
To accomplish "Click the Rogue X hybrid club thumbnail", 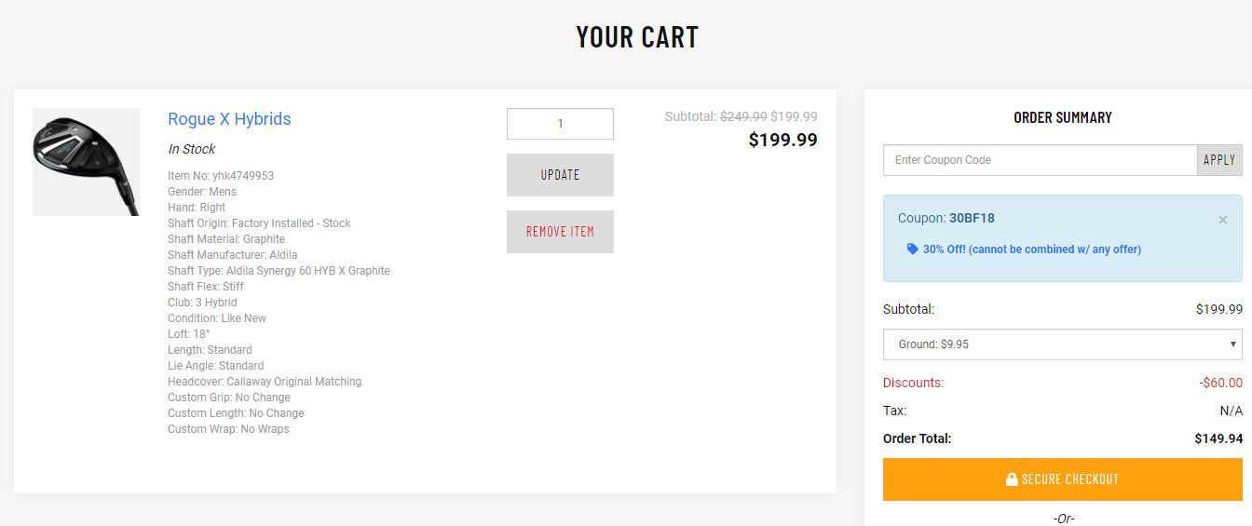I will tap(86, 162).
